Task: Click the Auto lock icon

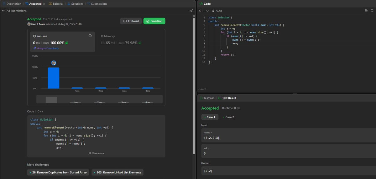Action: click(x=213, y=11)
